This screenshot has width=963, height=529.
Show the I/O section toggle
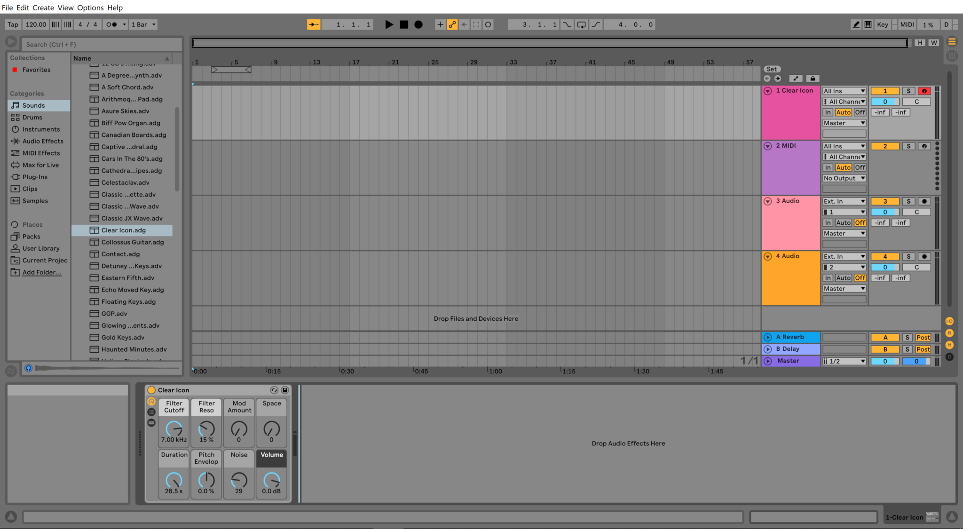(x=949, y=321)
